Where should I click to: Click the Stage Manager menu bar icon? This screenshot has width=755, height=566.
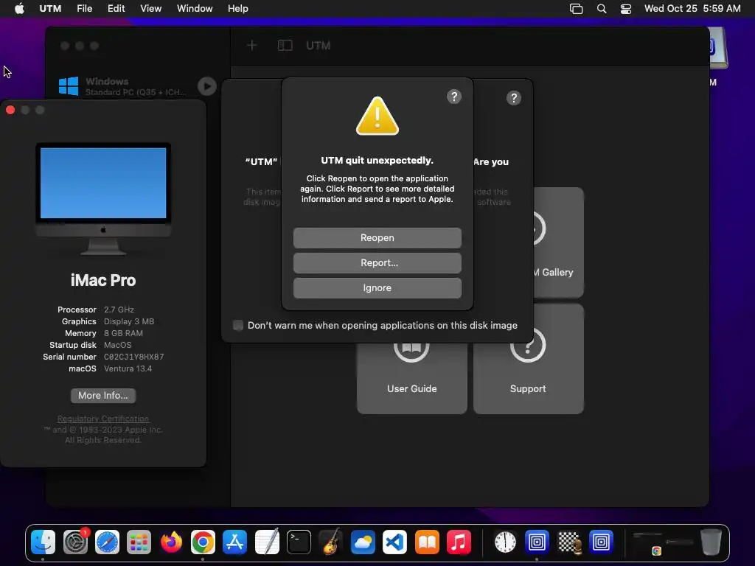(x=577, y=9)
